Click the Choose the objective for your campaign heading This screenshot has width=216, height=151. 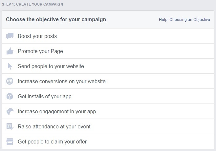pos(56,20)
